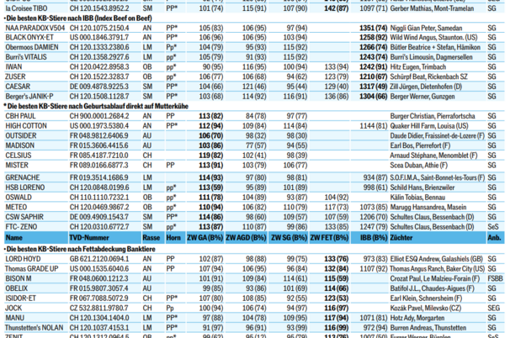
Task: Select the OUTSIDER bull name
Action: 21,136
